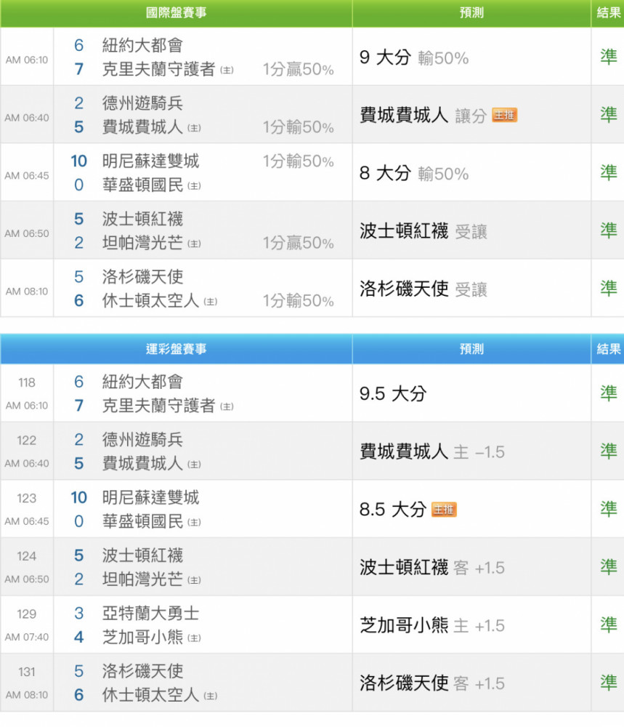Open 坦帕灣光芒 in the 國際盤 table
624x727 pixels.
pos(142,243)
